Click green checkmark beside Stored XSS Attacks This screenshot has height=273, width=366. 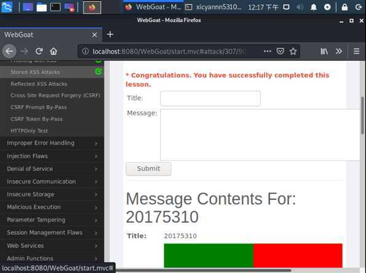(98, 71)
